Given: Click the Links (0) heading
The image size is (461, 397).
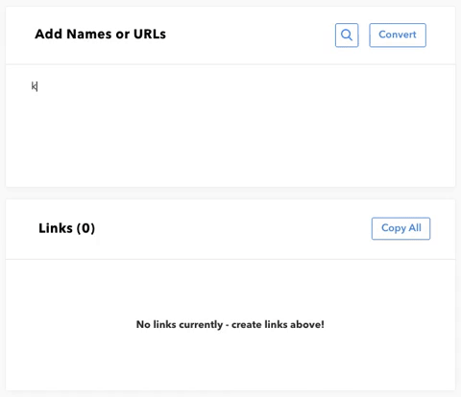Looking at the screenshot, I should pyautogui.click(x=66, y=228).
